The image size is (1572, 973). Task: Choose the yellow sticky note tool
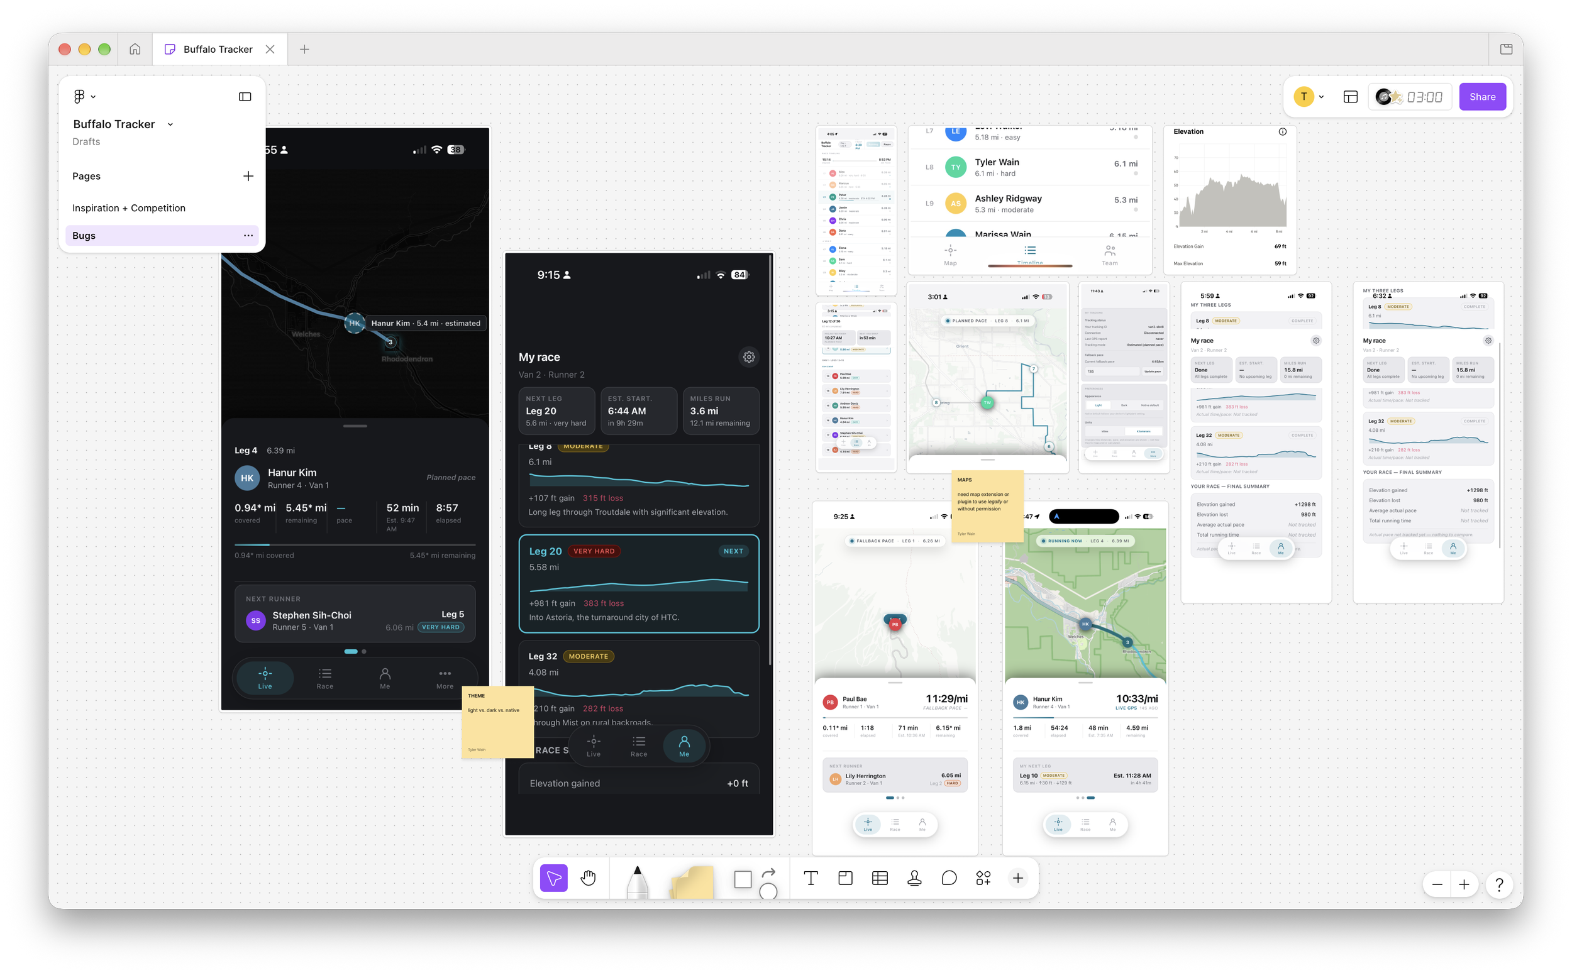[x=692, y=882]
